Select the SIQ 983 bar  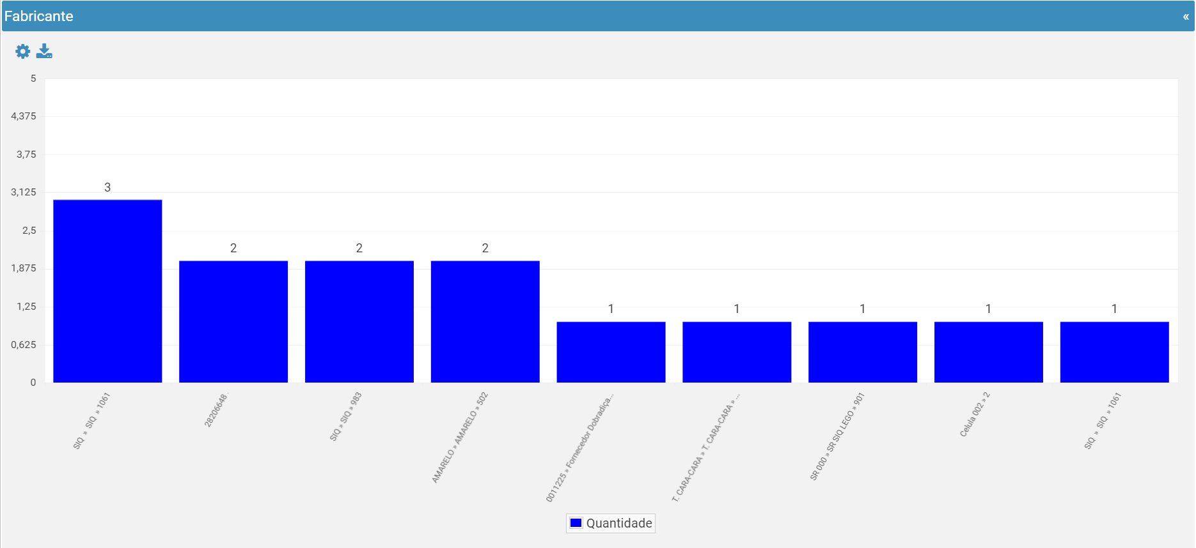click(x=359, y=322)
